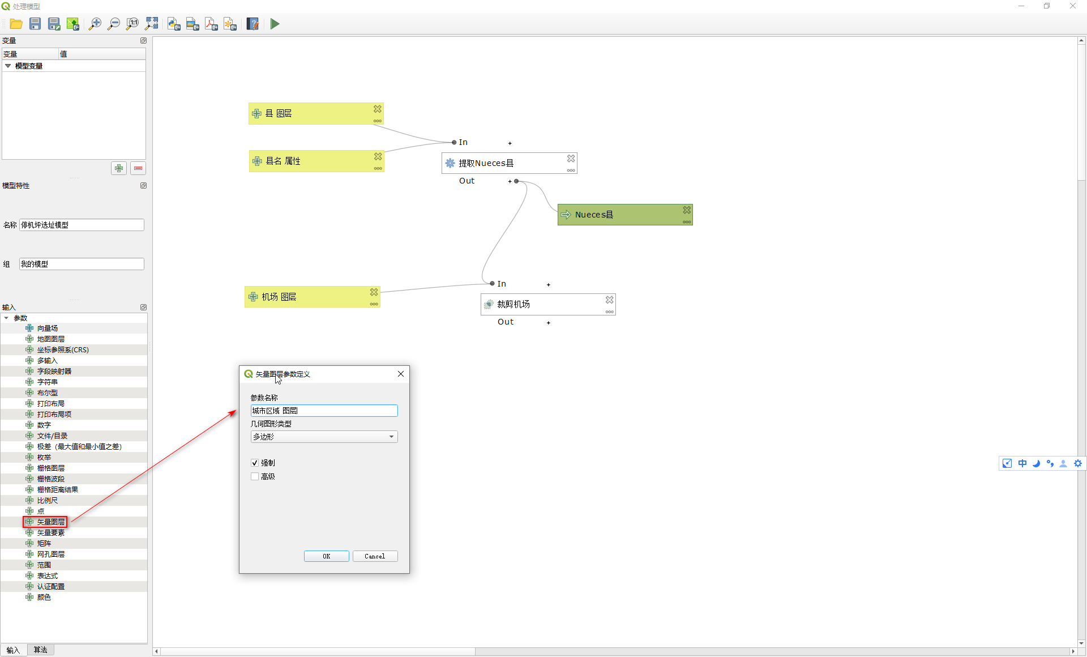Open the edit model help icon

coord(253,24)
